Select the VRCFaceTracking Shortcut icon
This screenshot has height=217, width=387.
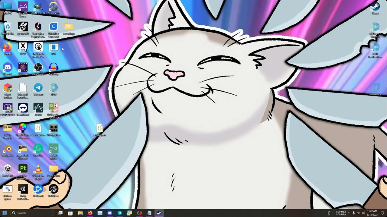coord(54,111)
